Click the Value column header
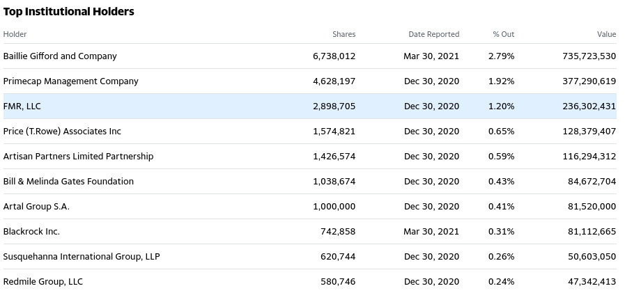625x293 pixels. point(606,34)
